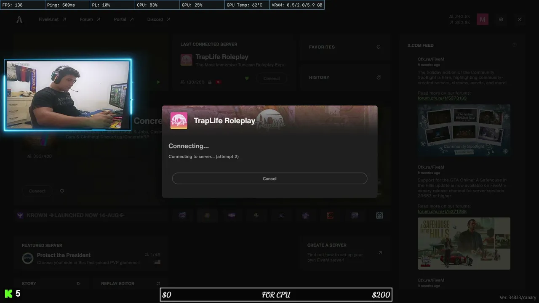Click the play icon beside Story
The height and width of the screenshot is (303, 539).
coord(78,284)
